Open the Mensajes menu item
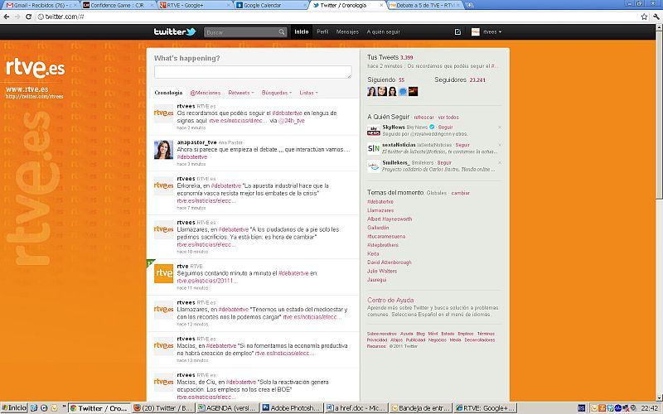 pyautogui.click(x=347, y=32)
